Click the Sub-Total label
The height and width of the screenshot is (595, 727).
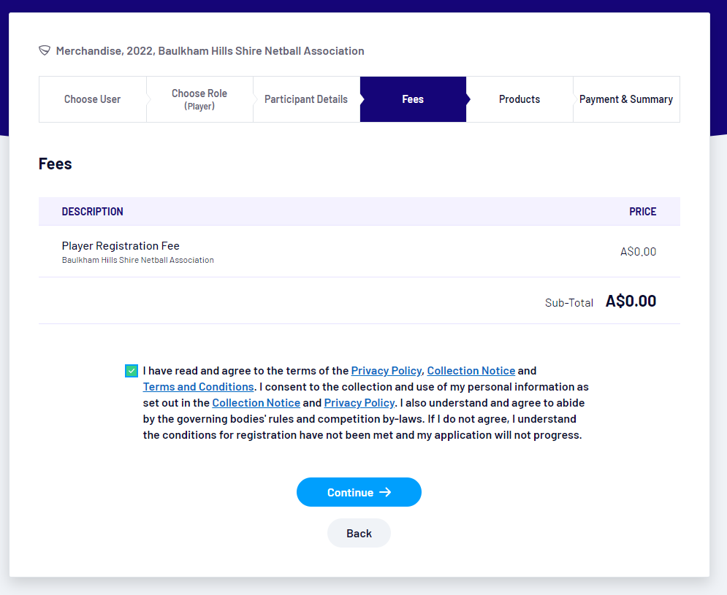pyautogui.click(x=569, y=302)
